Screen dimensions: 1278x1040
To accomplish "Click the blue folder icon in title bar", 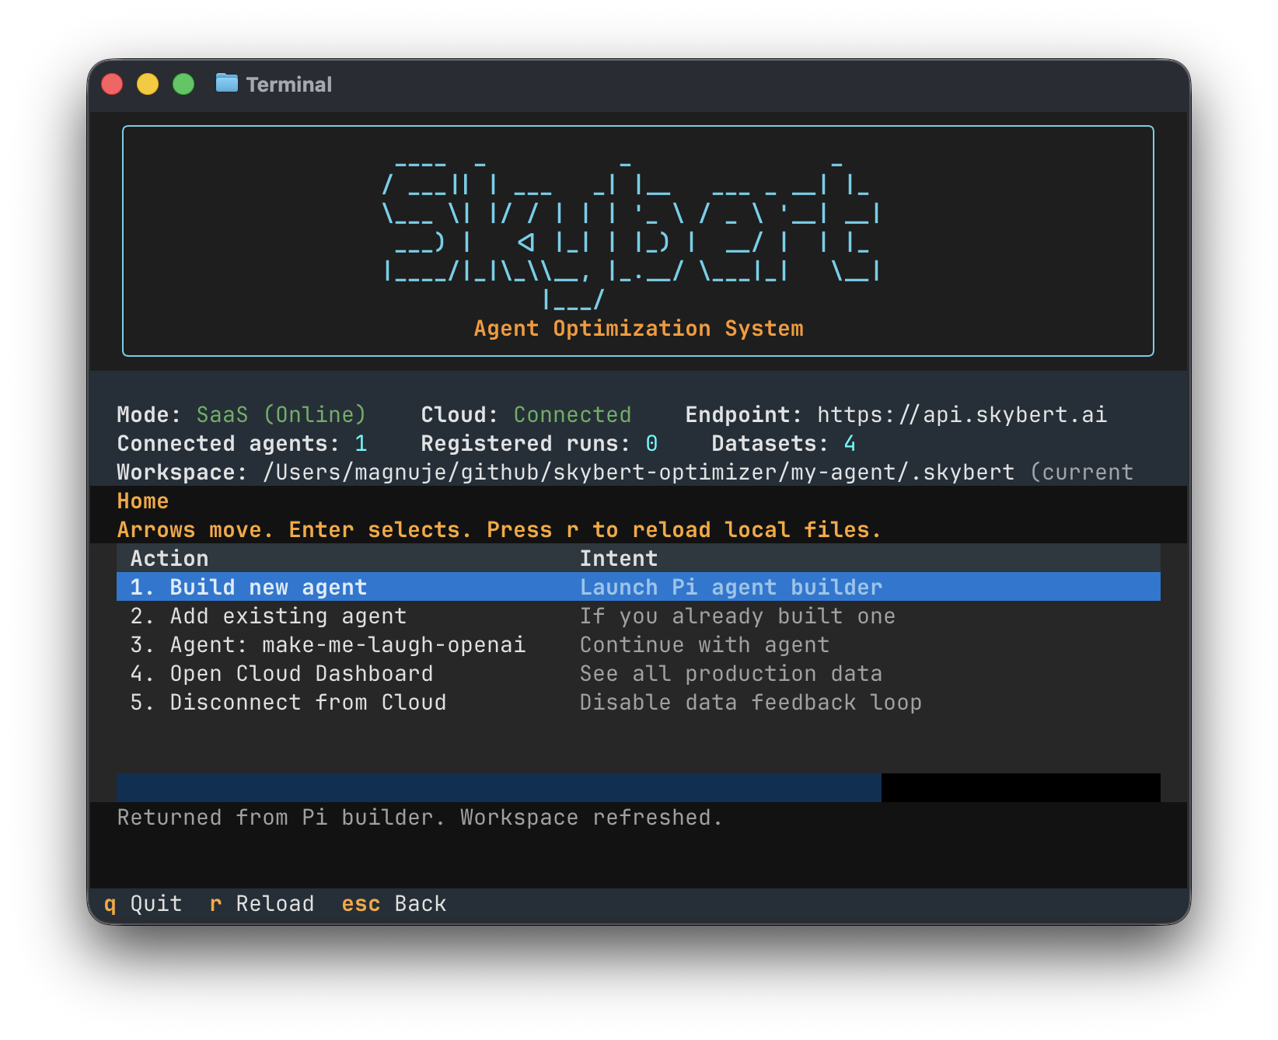I will (227, 82).
